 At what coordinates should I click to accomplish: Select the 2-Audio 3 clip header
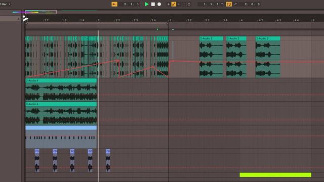point(211,38)
